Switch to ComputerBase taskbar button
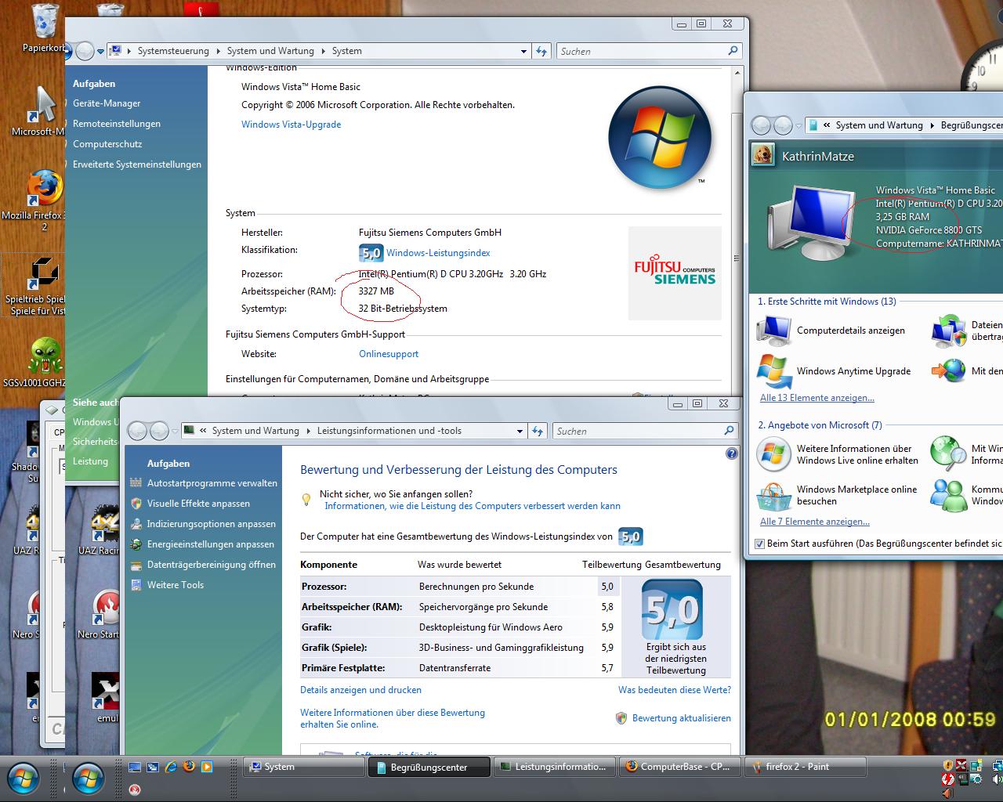This screenshot has width=1003, height=802. click(679, 767)
